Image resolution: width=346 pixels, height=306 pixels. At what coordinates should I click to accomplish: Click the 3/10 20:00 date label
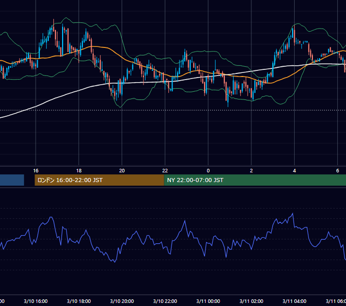click(122, 301)
